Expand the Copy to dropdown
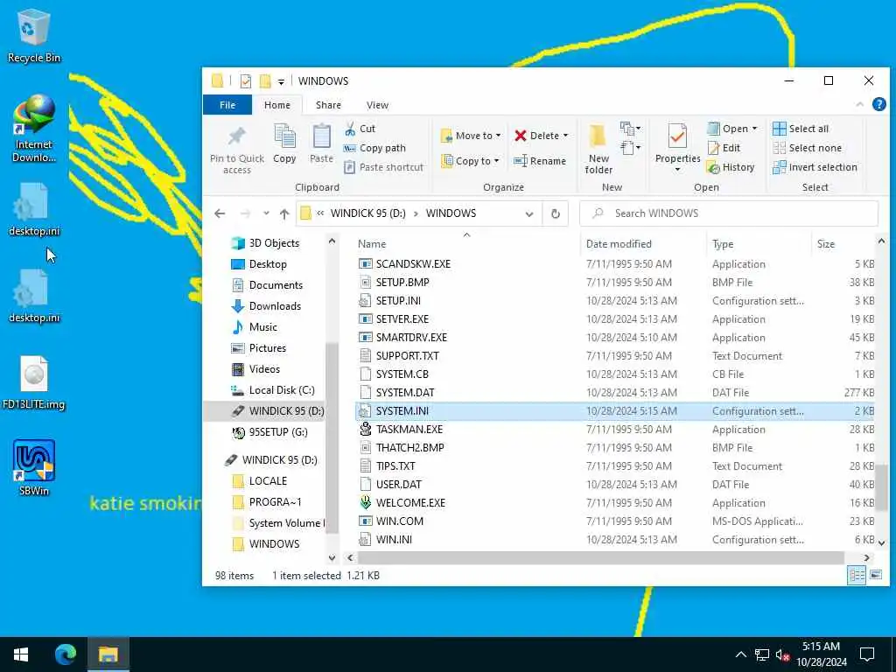 point(497,161)
